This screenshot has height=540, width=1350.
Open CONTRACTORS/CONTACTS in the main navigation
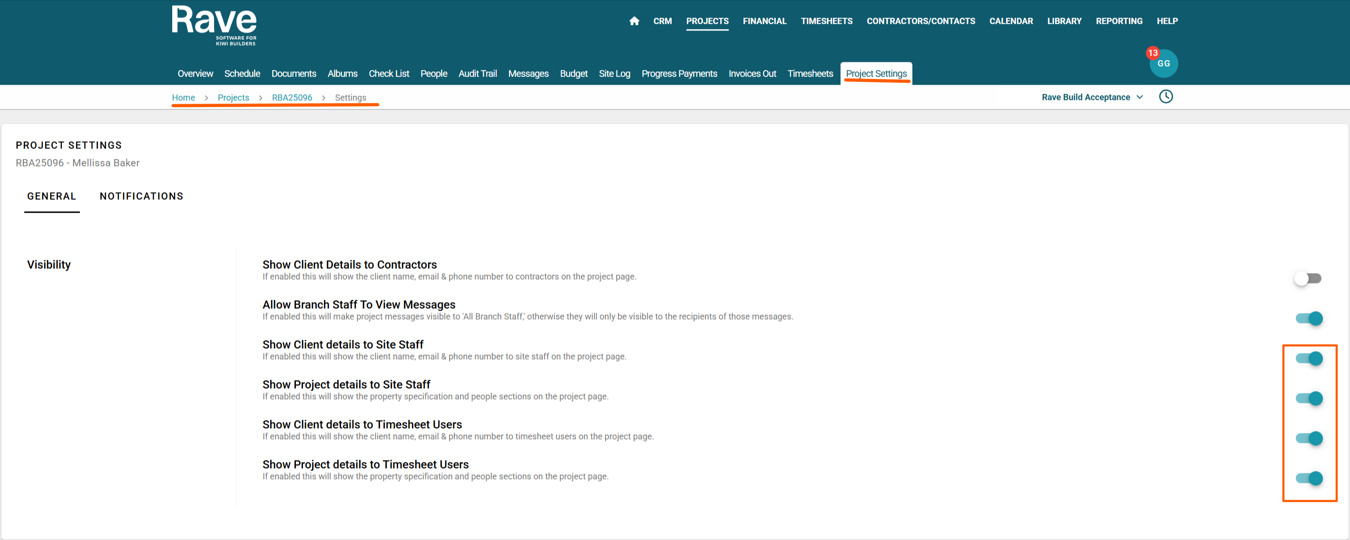(920, 21)
